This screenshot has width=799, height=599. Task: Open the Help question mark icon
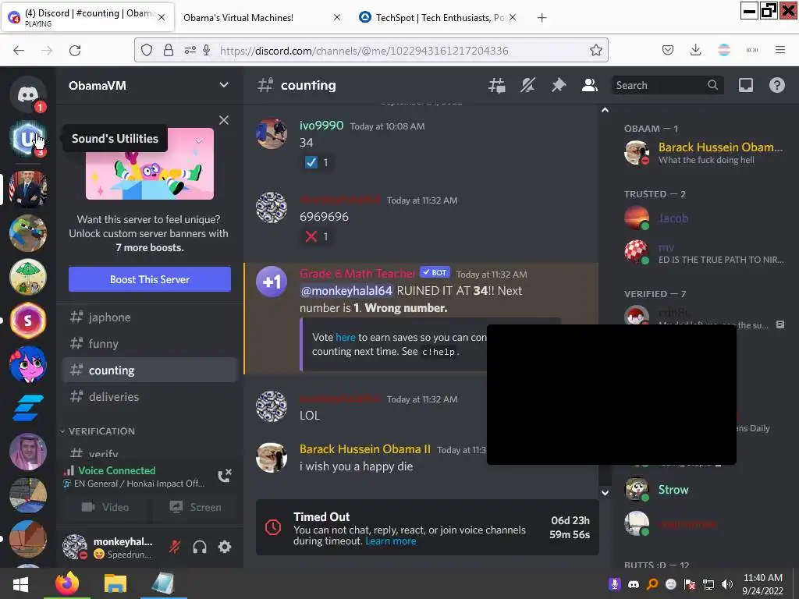(x=776, y=86)
